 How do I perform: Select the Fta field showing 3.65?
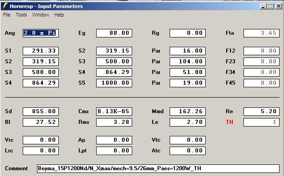261,33
